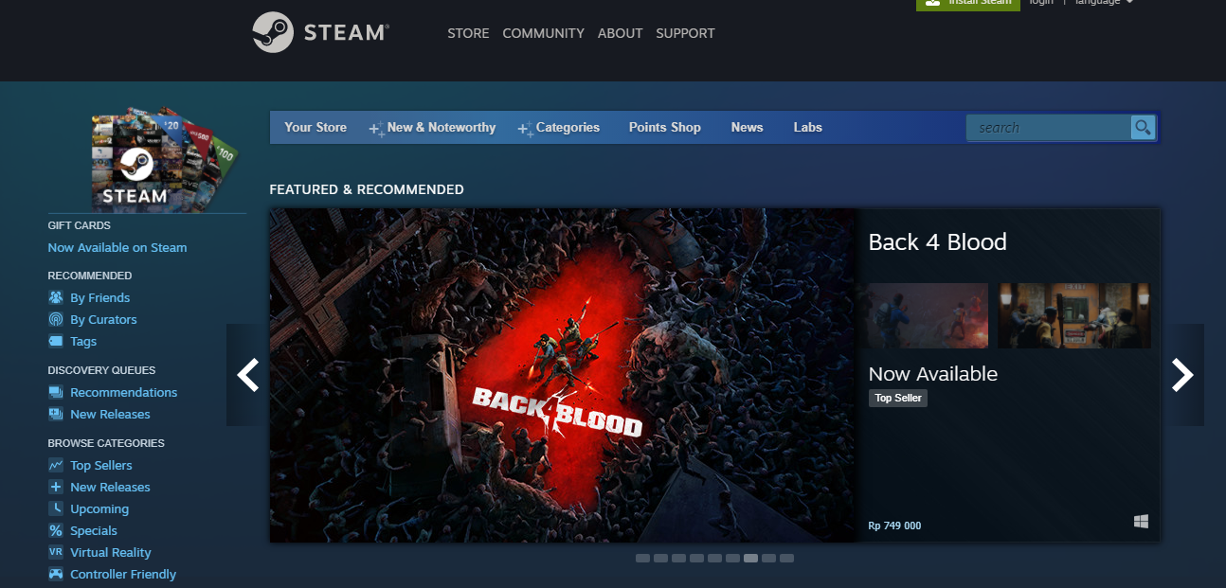Select the highlighted active carousel dot
The image size is (1226, 588).
tap(750, 559)
